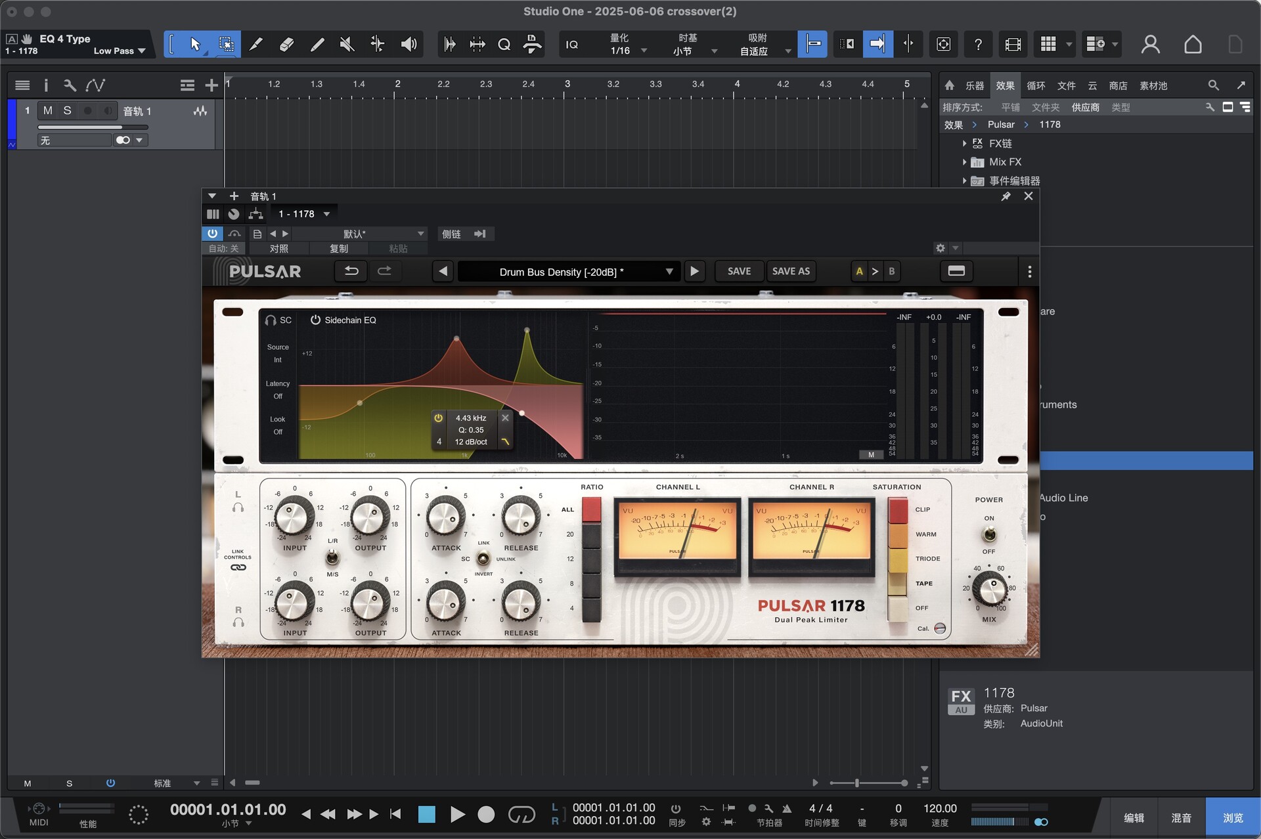1261x839 pixels.
Task: Go to the Start page home icon
Action: 1193,44
